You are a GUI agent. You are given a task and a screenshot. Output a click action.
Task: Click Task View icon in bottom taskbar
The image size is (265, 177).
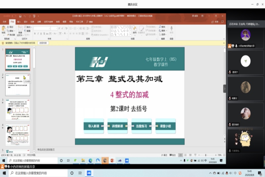point(80,173)
